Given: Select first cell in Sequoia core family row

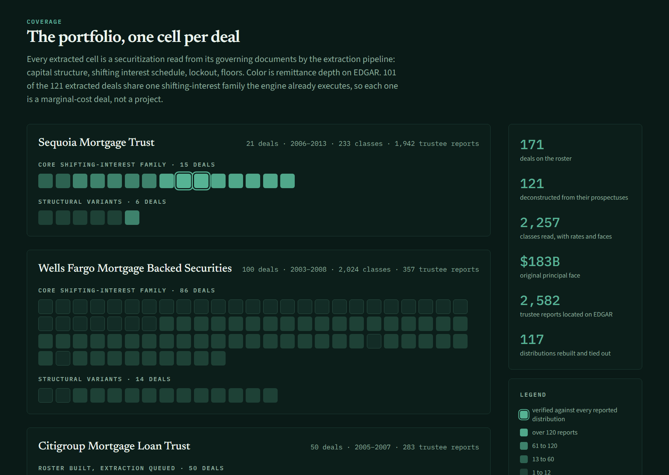Looking at the screenshot, I should [45, 181].
